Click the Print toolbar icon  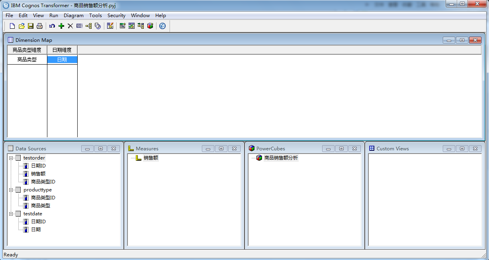coord(39,26)
